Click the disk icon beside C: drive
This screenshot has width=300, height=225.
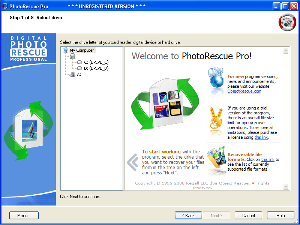tap(79, 62)
